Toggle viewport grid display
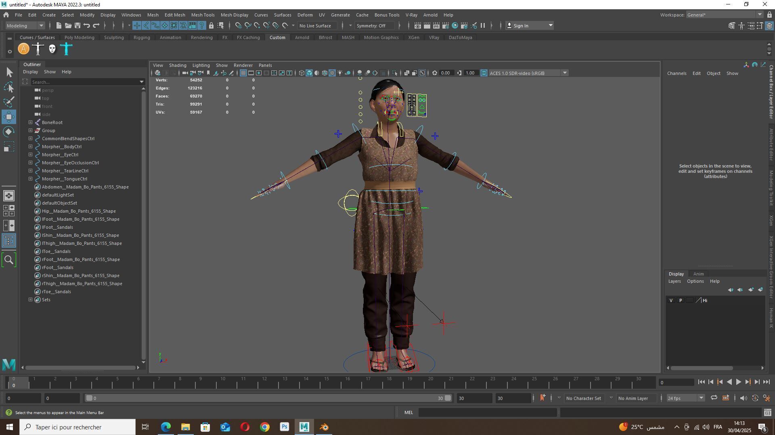This screenshot has width=775, height=435. [x=243, y=73]
